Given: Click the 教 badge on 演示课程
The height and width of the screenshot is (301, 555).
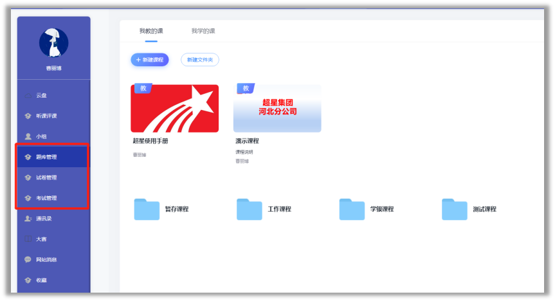Looking at the screenshot, I should tap(246, 88).
